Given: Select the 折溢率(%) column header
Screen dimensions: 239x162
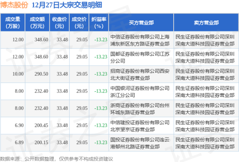Looking at the screenshot, I should click(x=99, y=23).
